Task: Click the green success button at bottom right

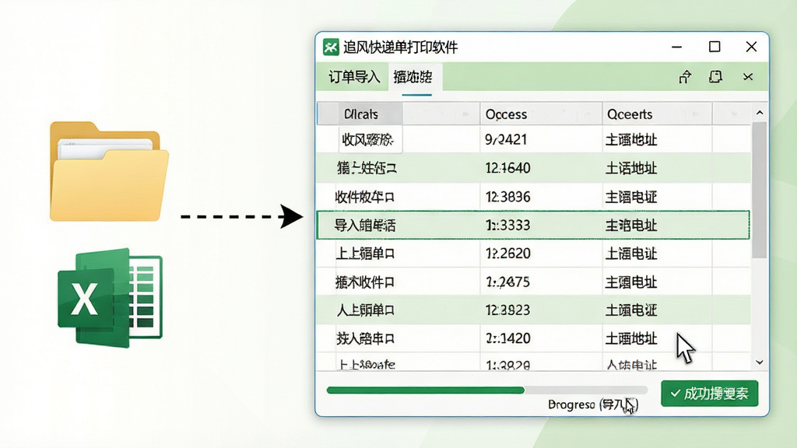Action: [x=710, y=394]
